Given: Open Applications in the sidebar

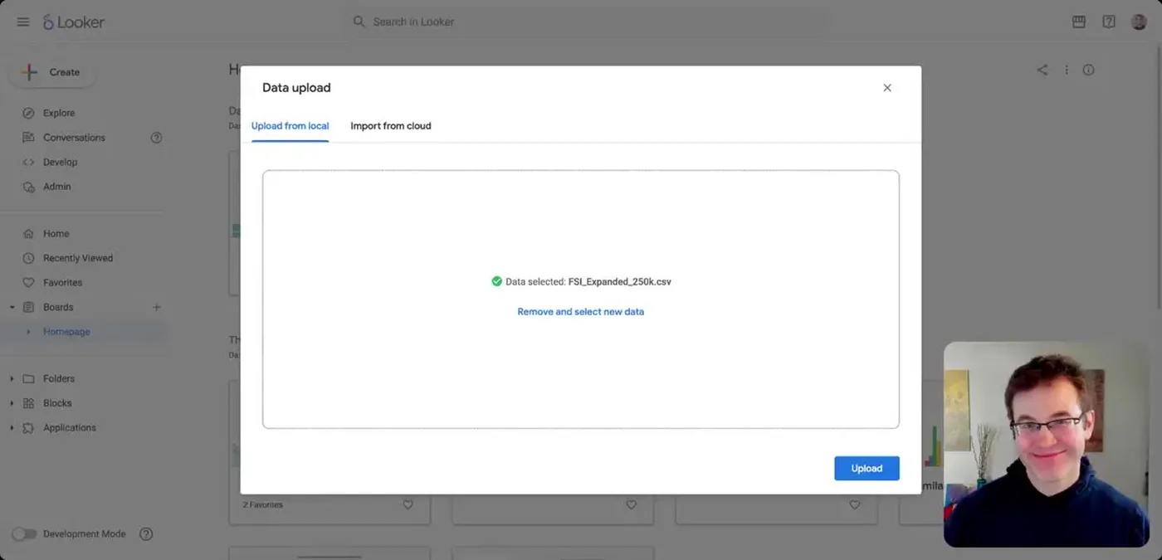Looking at the screenshot, I should coord(70,428).
